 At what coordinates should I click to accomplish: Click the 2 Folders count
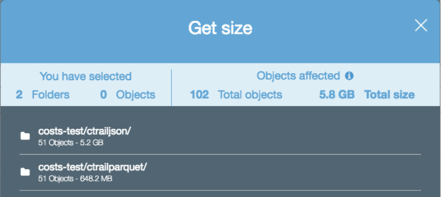[x=42, y=95]
